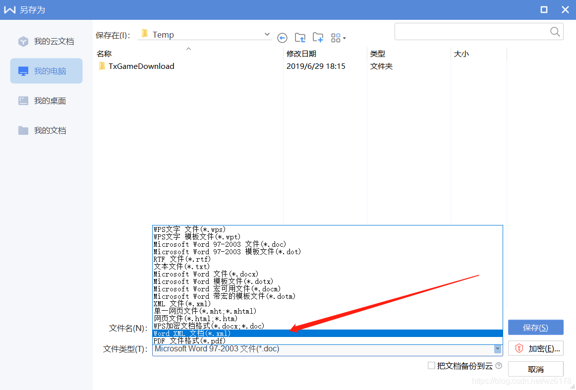Choose 单一网页文件(*.mht;*.mhtml) format
Screen dimensions: 576x390
(327, 311)
